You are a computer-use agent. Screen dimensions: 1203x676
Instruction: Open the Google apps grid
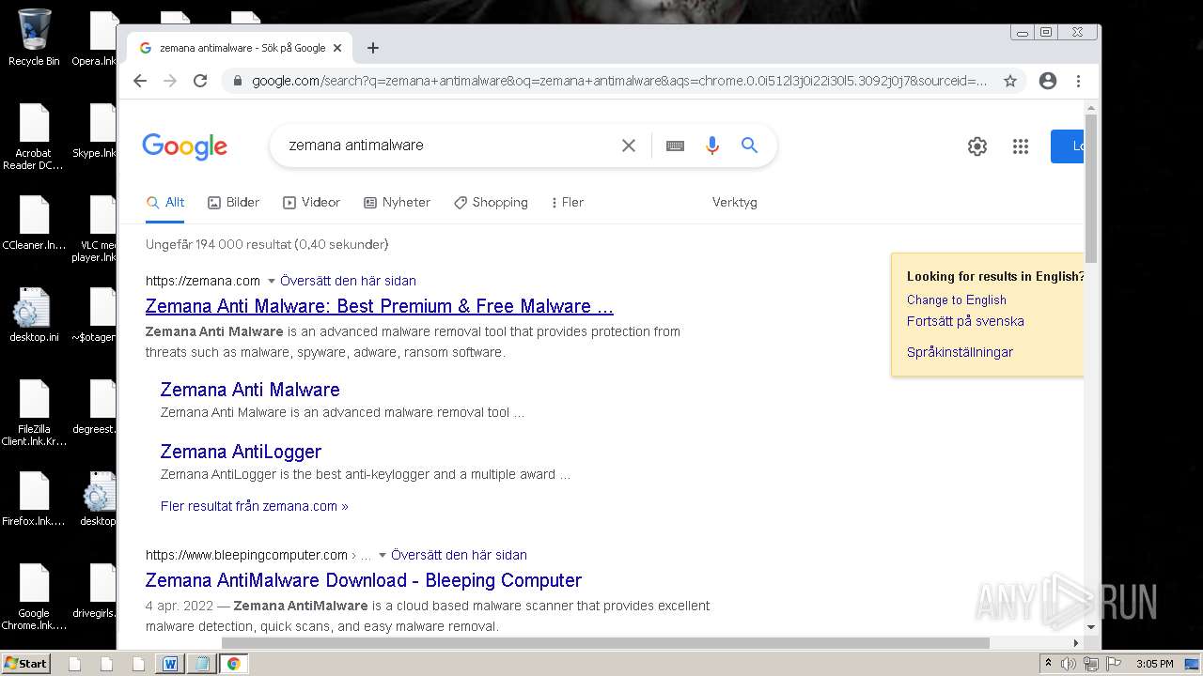1021,146
